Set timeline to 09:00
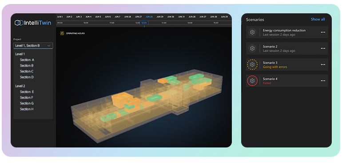Image resolution: width=342 pixels, height=163 pixels. (x=60, y=23)
